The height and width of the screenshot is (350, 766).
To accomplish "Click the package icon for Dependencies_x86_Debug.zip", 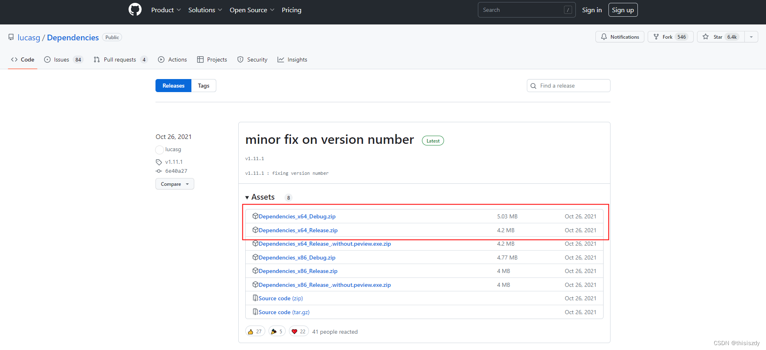I will point(255,257).
